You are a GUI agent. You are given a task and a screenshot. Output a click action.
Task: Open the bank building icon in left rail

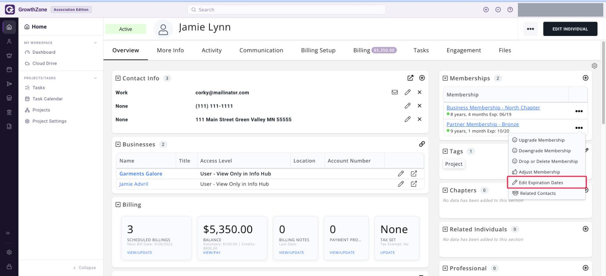click(x=9, y=112)
